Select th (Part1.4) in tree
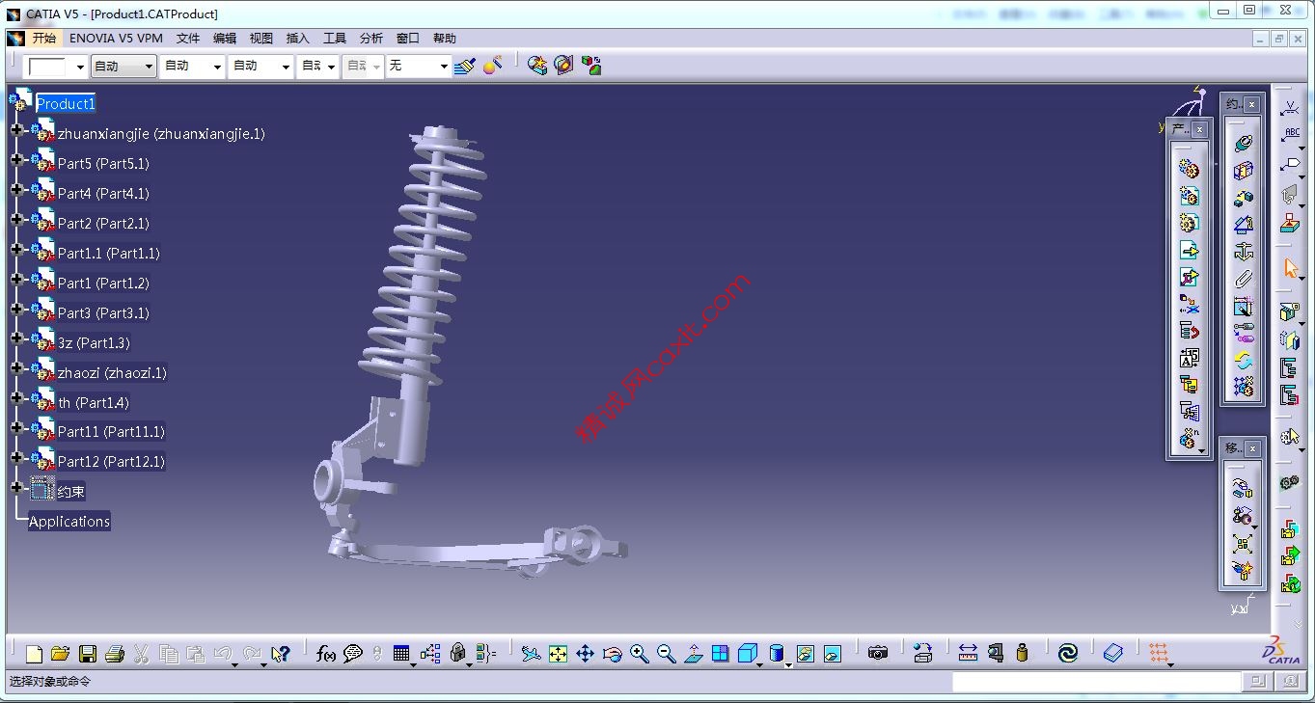The height and width of the screenshot is (703, 1315). point(93,402)
